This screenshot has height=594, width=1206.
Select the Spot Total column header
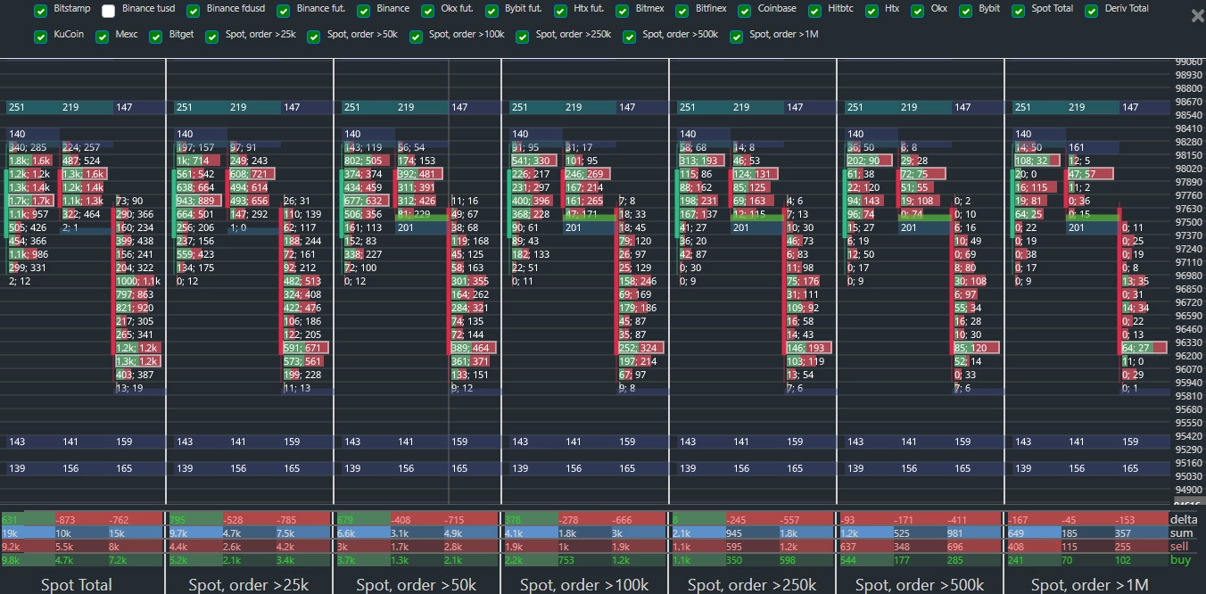click(x=76, y=585)
